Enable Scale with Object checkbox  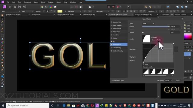point(112,81)
